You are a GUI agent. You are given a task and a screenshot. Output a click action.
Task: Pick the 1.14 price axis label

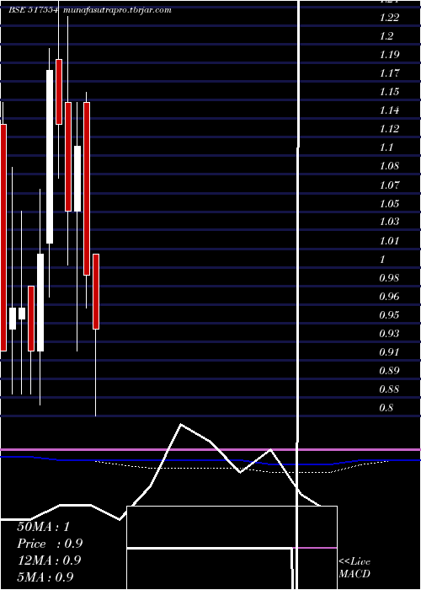pos(389,110)
